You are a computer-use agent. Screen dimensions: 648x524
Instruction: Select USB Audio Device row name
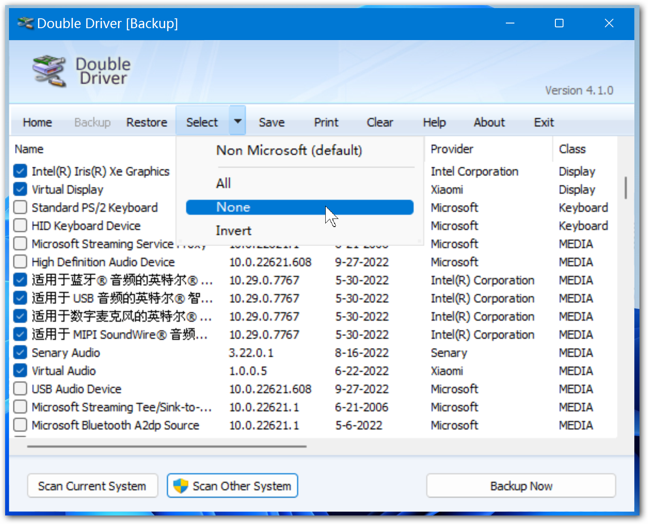click(76, 389)
